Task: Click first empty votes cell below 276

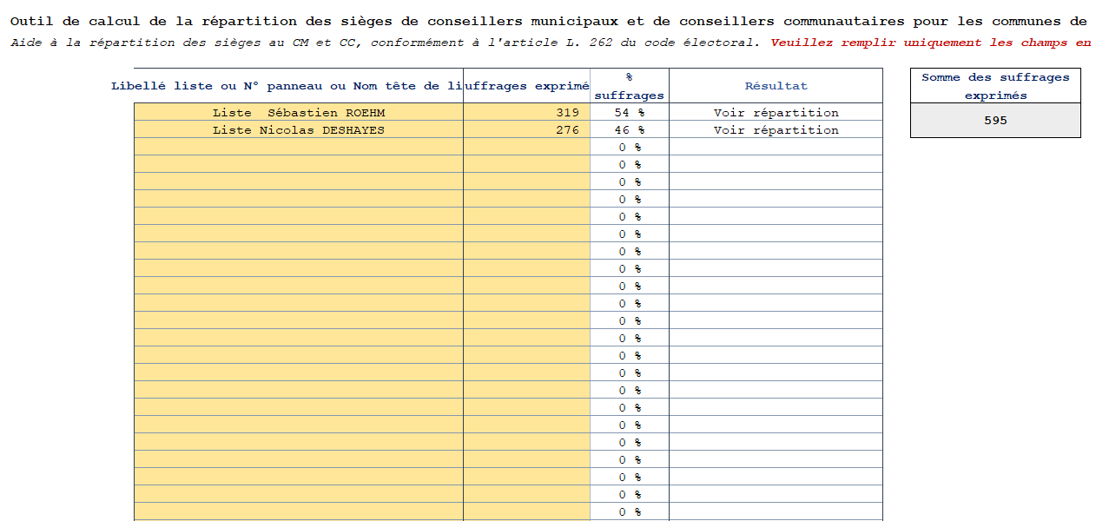Action: [526, 147]
